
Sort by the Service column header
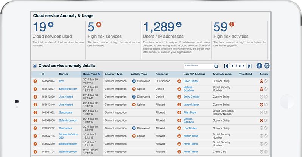click(x=64, y=74)
